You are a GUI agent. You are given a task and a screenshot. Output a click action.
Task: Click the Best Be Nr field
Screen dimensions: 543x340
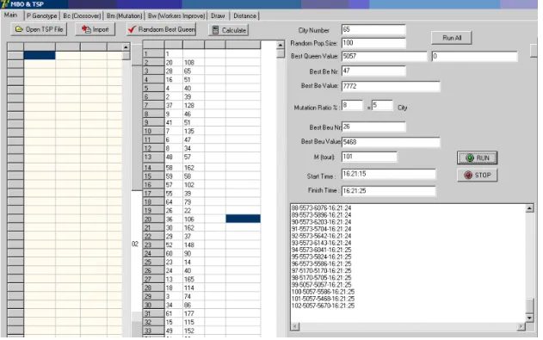[x=373, y=71]
